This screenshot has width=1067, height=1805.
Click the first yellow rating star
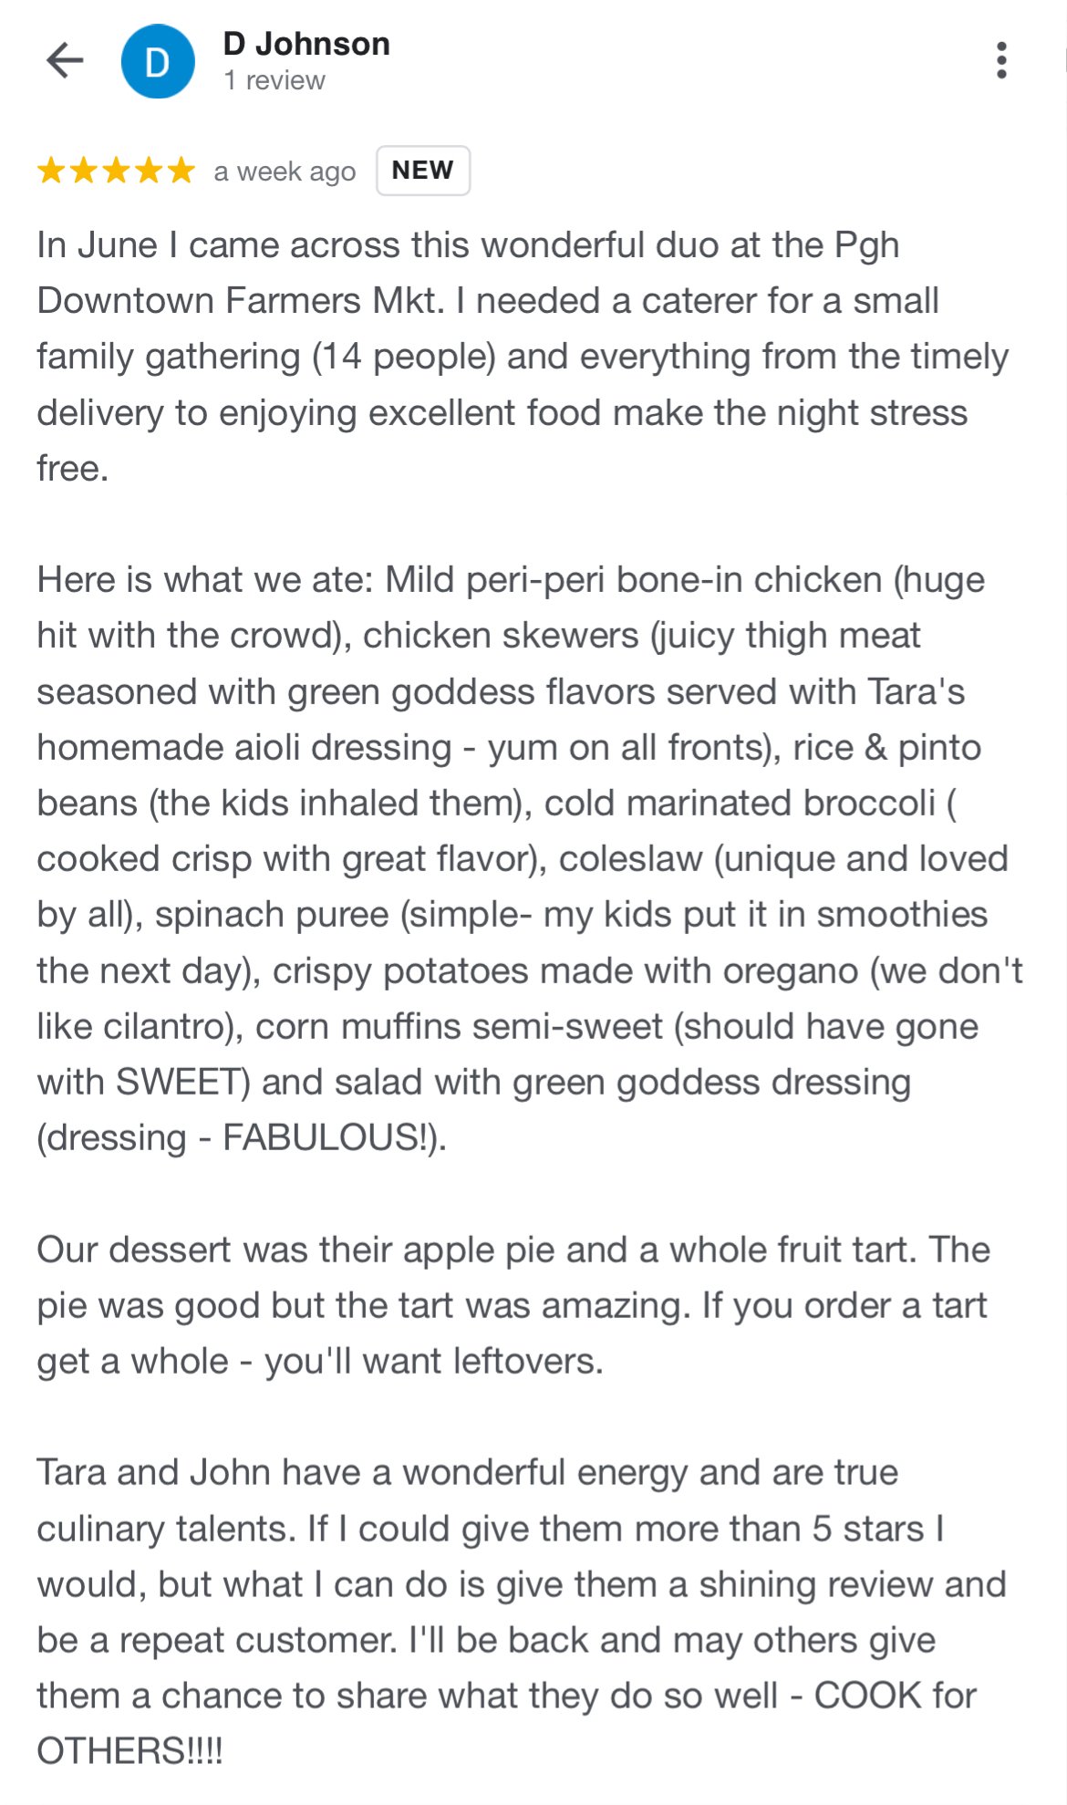tap(51, 171)
